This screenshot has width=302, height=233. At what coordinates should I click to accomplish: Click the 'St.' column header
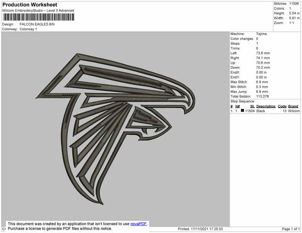252,106
